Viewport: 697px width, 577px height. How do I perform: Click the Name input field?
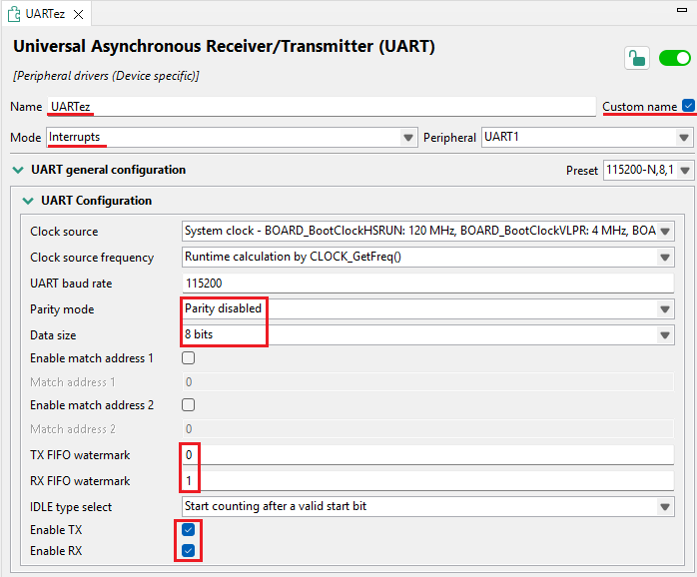click(x=320, y=106)
